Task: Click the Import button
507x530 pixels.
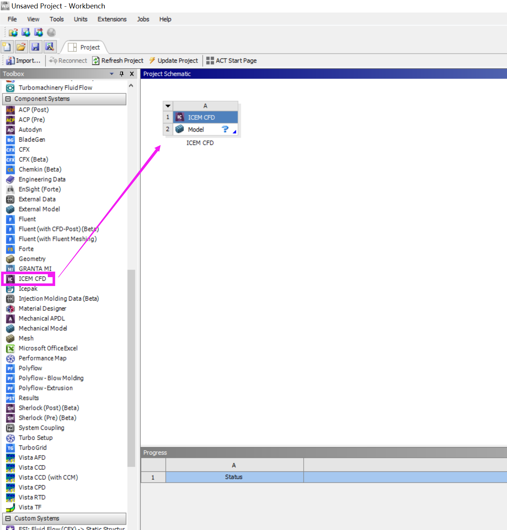Action: click(x=23, y=61)
